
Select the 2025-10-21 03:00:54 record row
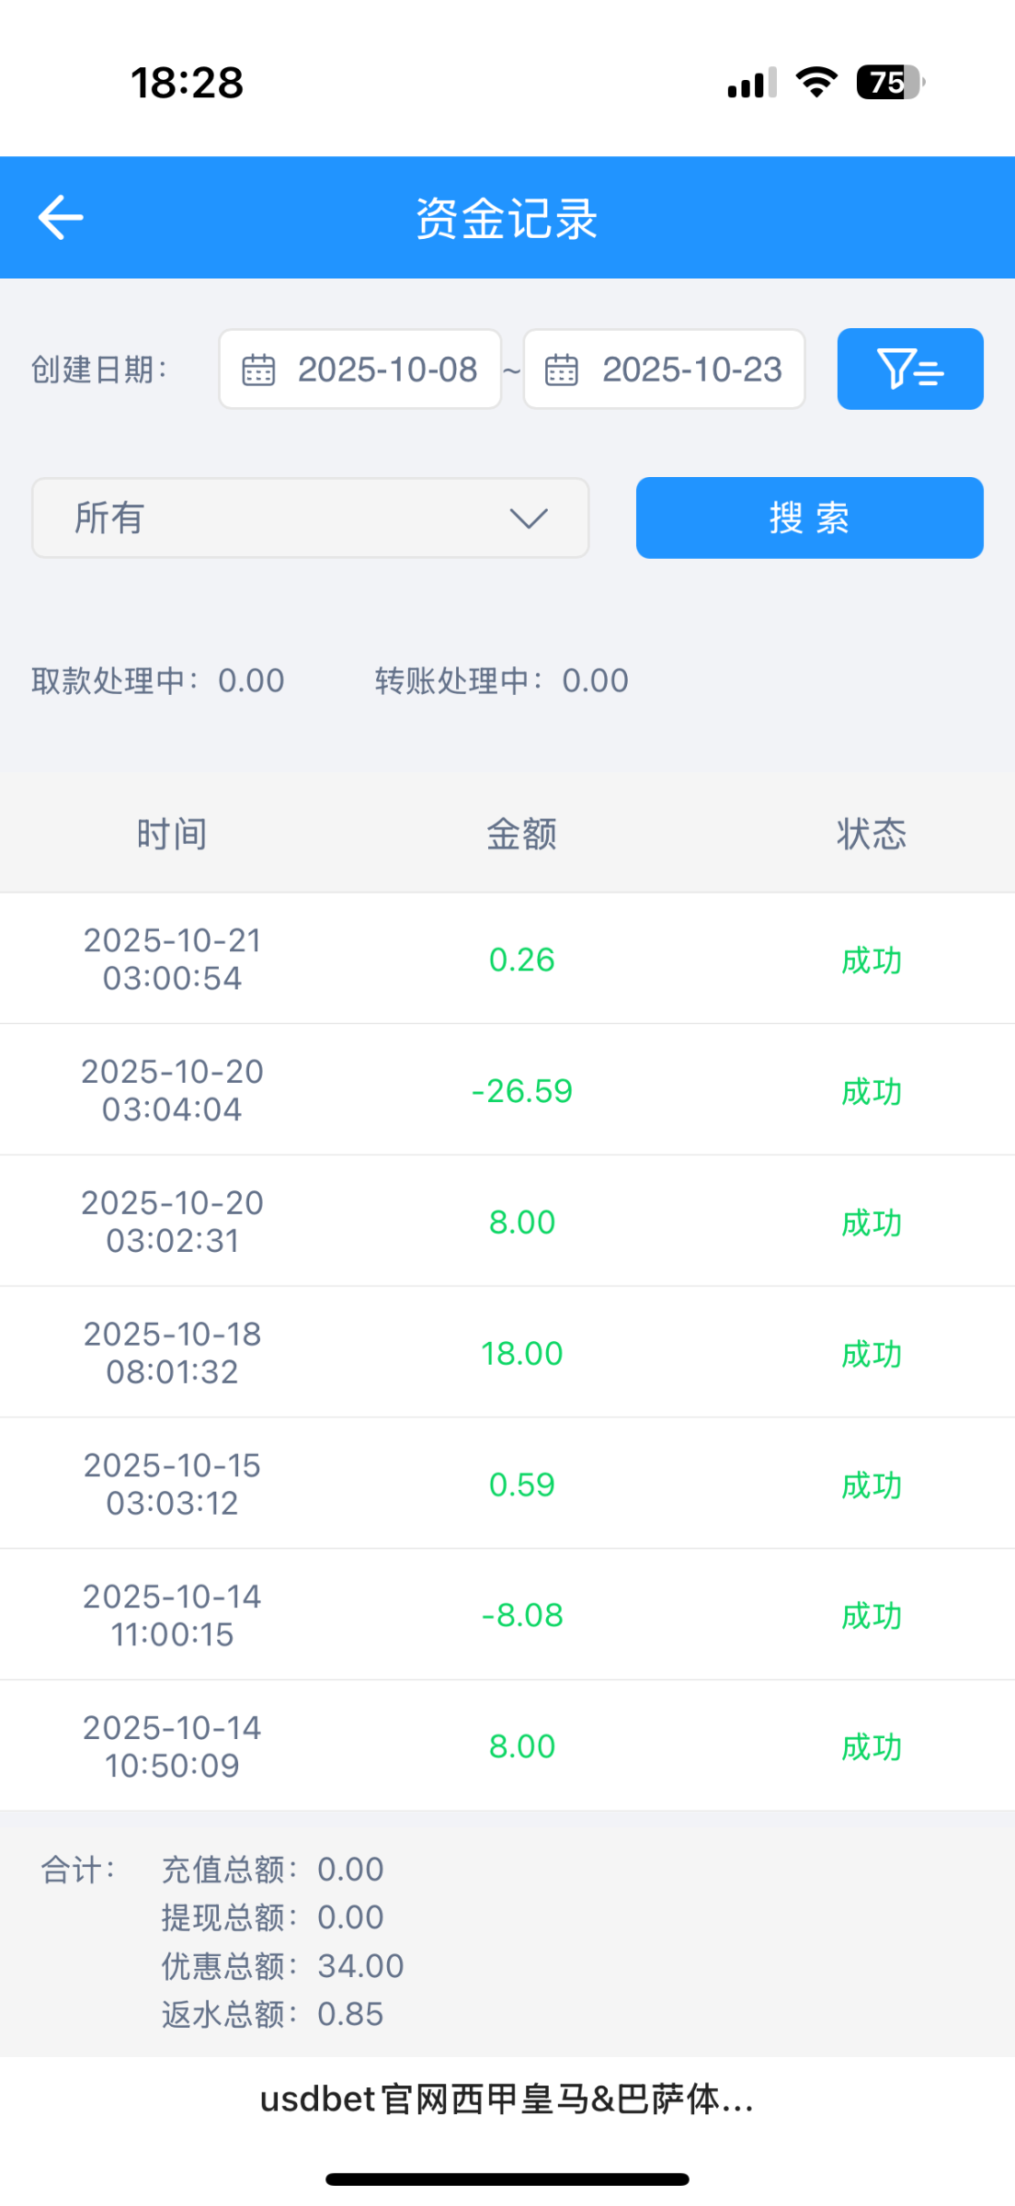(507, 959)
